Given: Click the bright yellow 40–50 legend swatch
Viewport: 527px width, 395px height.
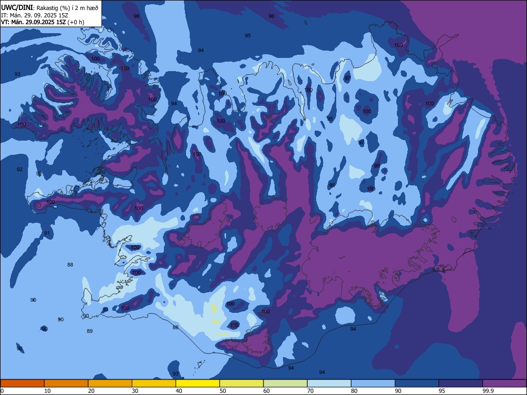Looking at the screenshot, I should pos(198,383).
